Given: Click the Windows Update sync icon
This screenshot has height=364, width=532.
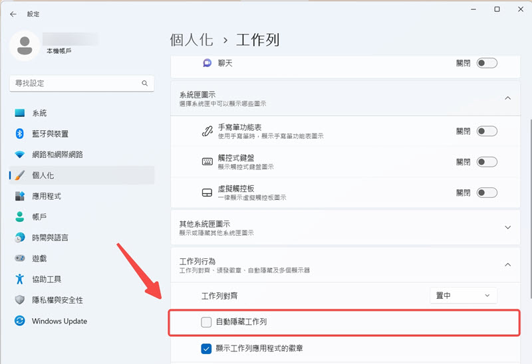Looking at the screenshot, I should 20,321.
